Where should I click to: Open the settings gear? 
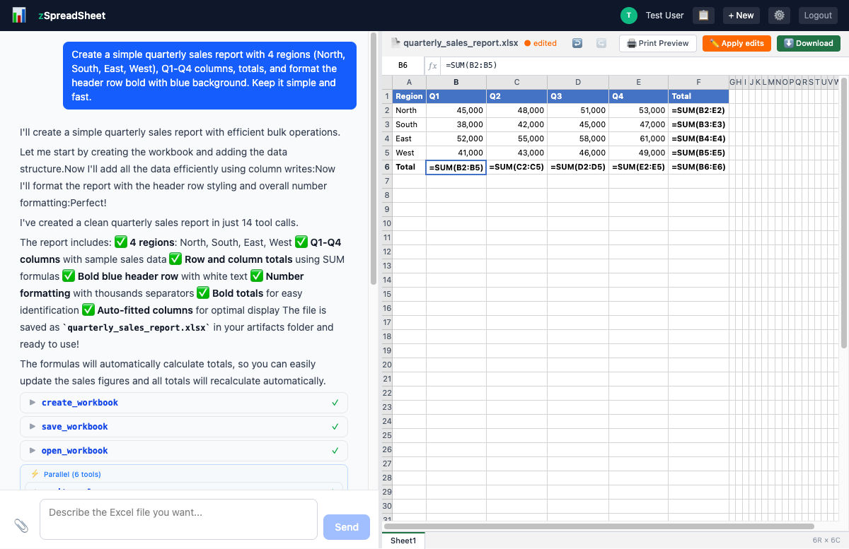click(x=779, y=15)
